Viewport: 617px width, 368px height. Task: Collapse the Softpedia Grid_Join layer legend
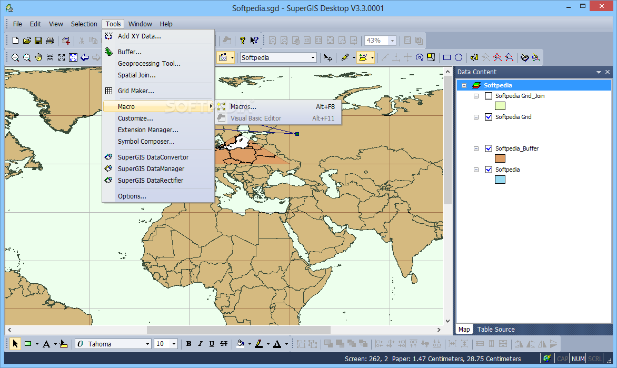pyautogui.click(x=476, y=96)
